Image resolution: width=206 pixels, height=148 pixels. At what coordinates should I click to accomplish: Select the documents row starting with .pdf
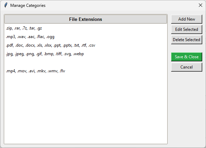50,45
